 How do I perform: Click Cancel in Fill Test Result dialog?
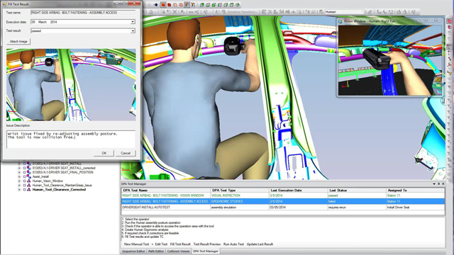(126, 153)
